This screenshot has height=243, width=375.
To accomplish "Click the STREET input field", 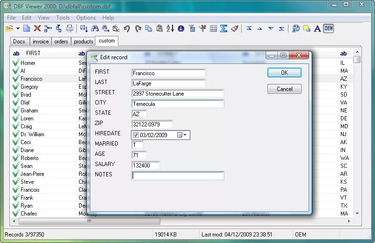I will 178,94.
